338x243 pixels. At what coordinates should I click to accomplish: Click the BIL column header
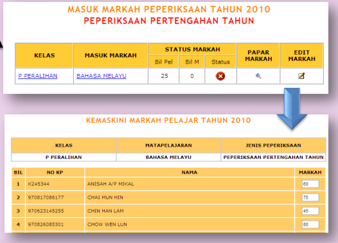pyautogui.click(x=19, y=172)
